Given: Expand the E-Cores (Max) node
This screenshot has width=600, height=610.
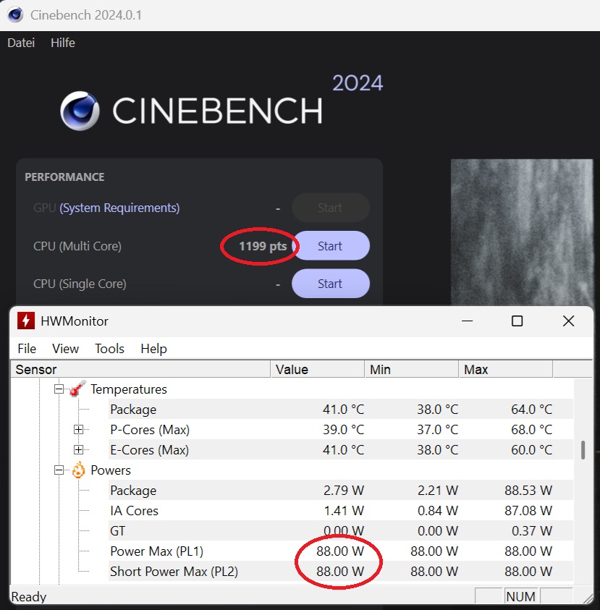Looking at the screenshot, I should coord(78,449).
